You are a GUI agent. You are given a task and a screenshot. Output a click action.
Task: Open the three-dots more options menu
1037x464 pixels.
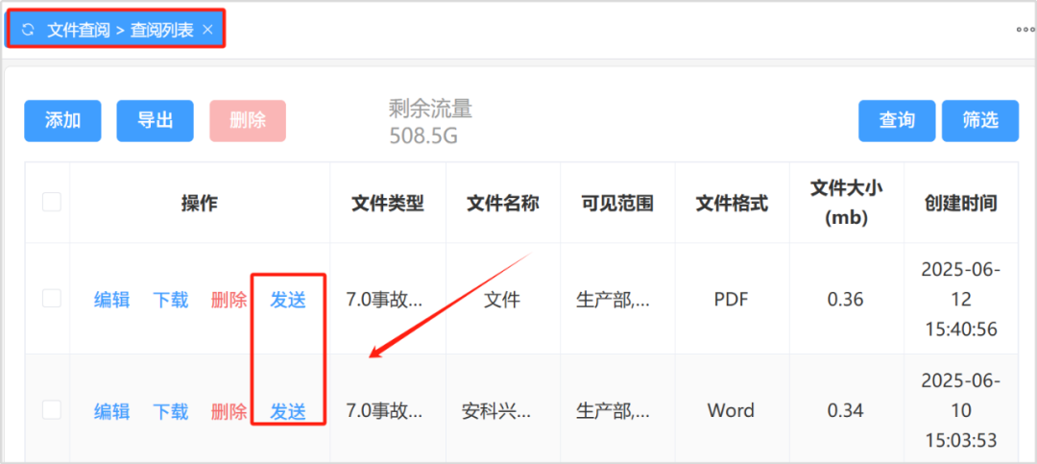point(1025,30)
